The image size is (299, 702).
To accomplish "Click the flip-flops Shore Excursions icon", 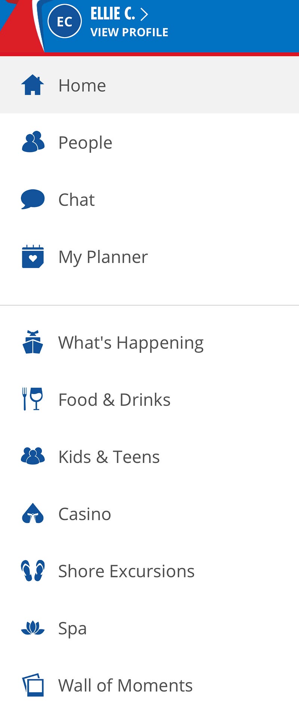I will pos(33,571).
